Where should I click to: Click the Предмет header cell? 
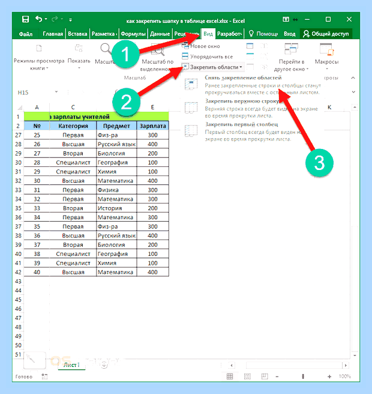pyautogui.click(x=116, y=126)
